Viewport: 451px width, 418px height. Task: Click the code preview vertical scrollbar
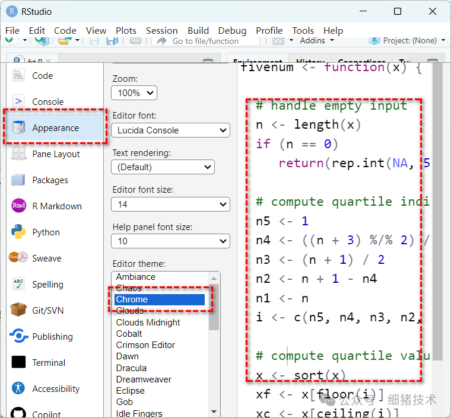coord(437,212)
